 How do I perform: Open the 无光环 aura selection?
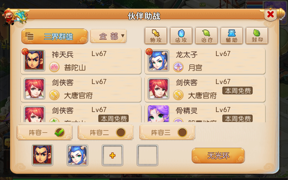(x=218, y=156)
